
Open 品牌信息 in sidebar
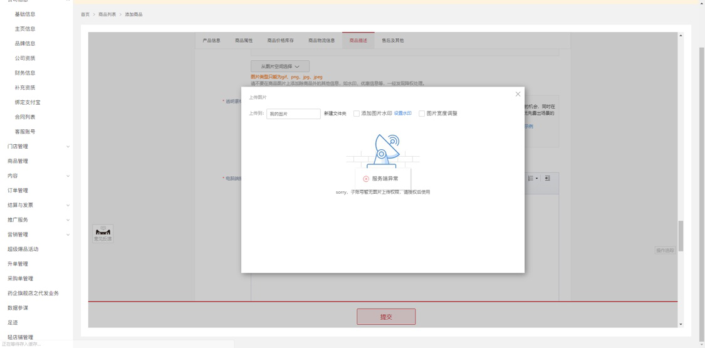(25, 44)
